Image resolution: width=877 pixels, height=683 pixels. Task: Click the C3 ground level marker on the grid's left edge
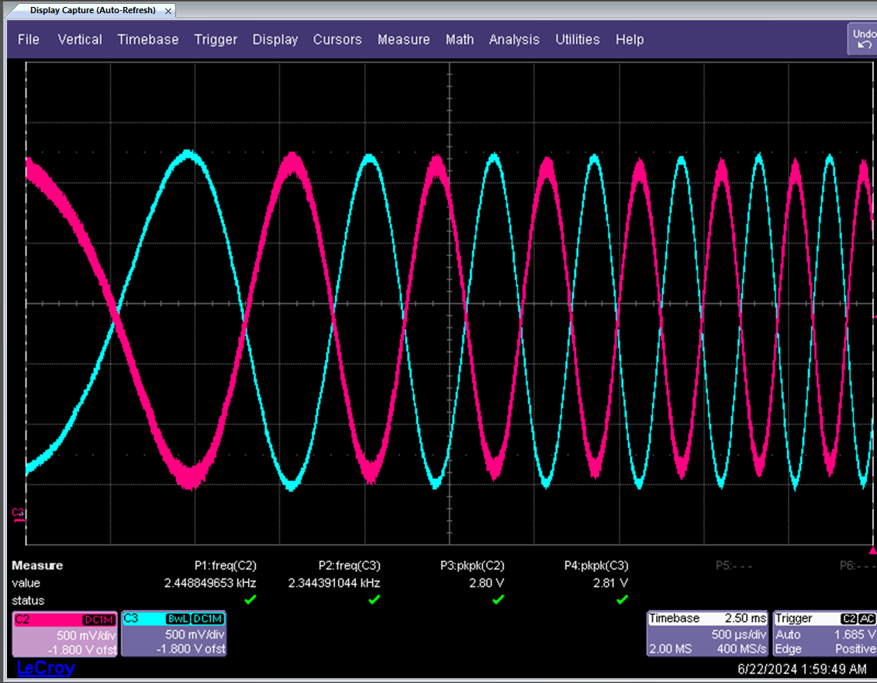coord(18,513)
